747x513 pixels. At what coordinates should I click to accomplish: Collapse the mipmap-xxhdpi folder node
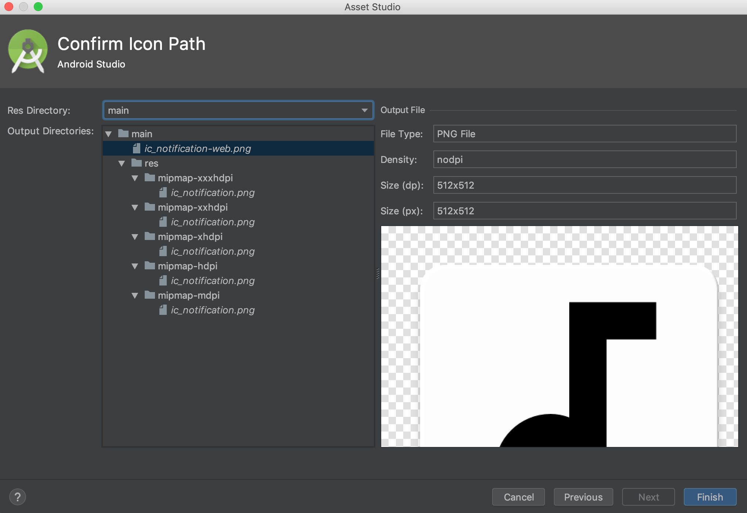point(135,207)
